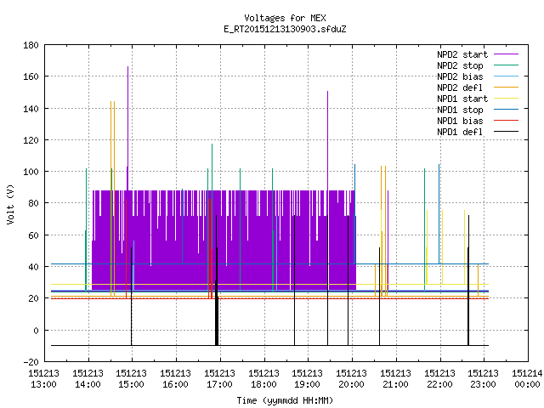The width and height of the screenshot is (544, 408).
Task: Click the 100 y-axis tick label
Action: click(31, 172)
